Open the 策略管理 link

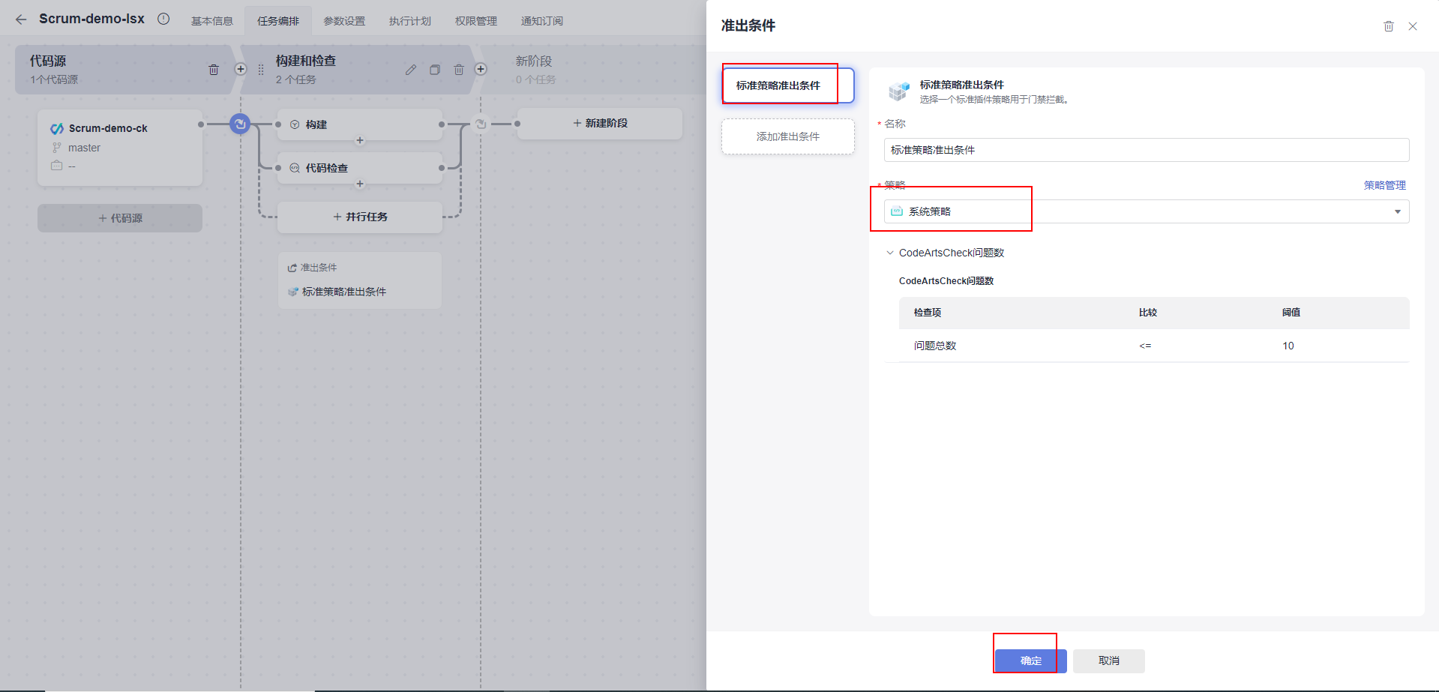[1385, 185]
